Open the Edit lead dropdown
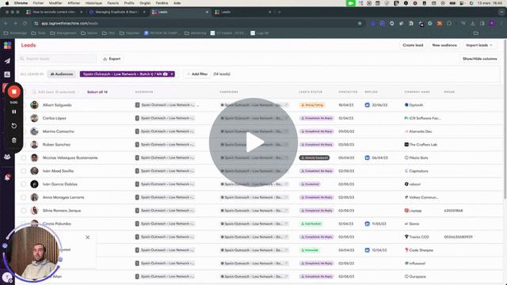The image size is (507, 285). (x=55, y=92)
